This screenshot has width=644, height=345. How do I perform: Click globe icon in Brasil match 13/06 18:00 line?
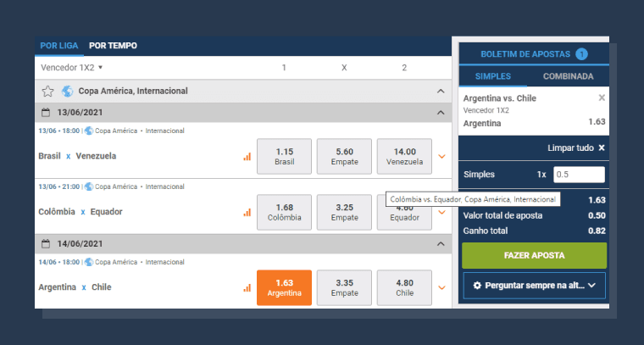(89, 131)
